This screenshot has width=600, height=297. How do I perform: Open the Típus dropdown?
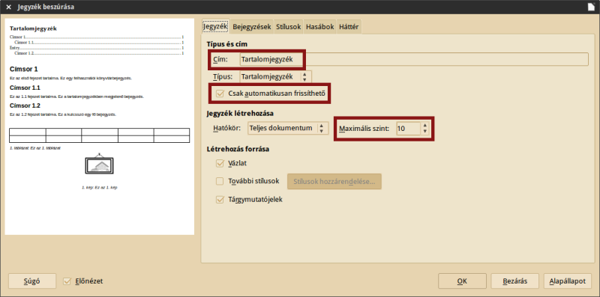(x=275, y=77)
